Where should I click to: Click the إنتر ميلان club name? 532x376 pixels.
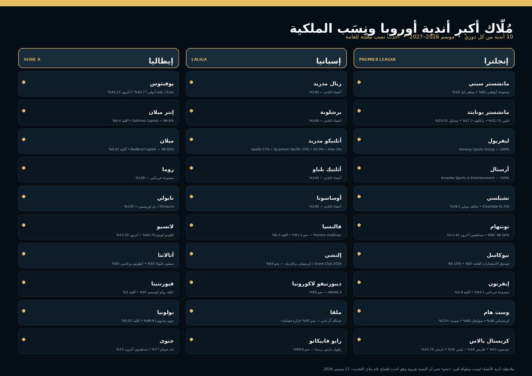coord(161,112)
